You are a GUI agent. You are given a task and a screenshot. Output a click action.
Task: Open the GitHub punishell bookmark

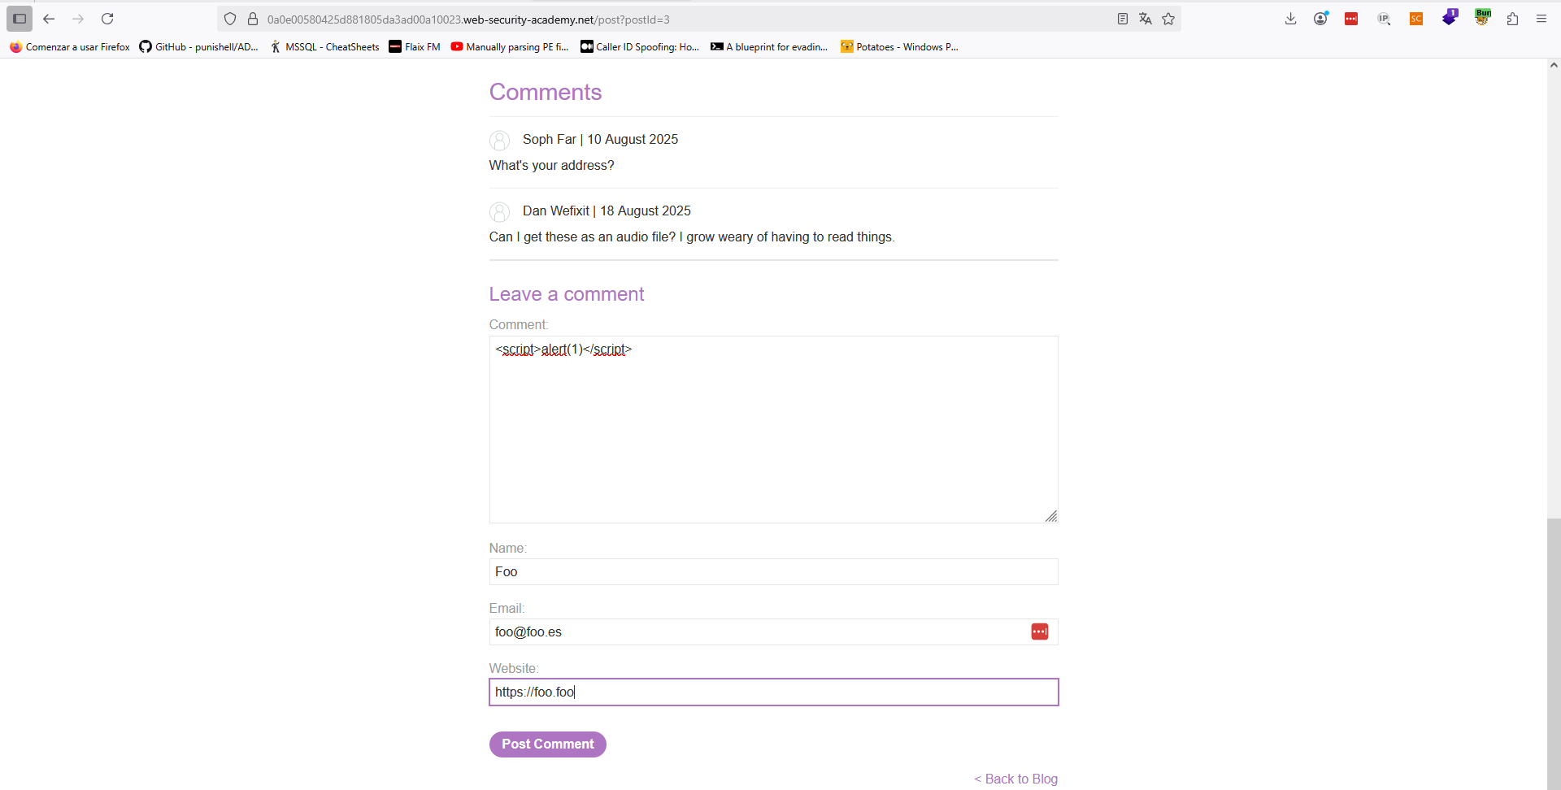[x=198, y=47]
